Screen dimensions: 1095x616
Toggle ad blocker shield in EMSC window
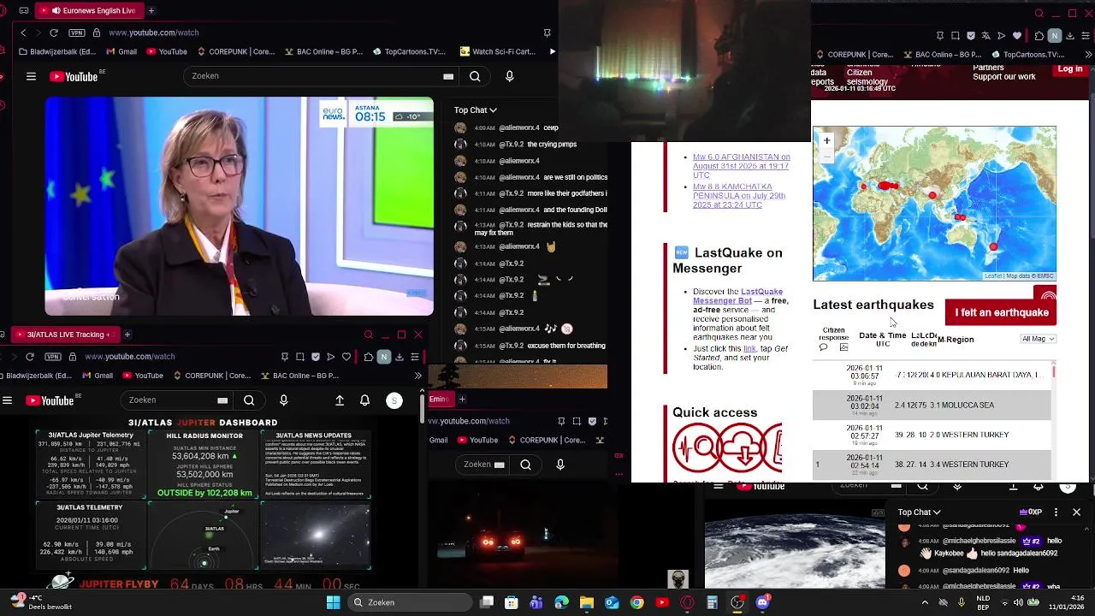pos(970,36)
